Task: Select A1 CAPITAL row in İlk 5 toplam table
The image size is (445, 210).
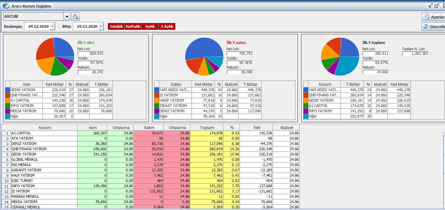Action: click(x=357, y=106)
